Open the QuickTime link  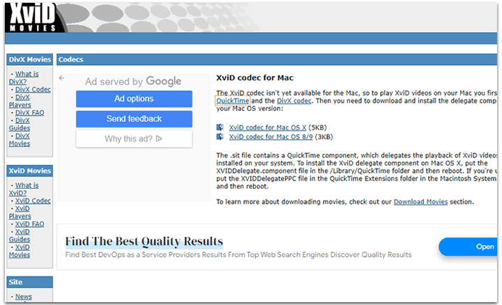233,101
